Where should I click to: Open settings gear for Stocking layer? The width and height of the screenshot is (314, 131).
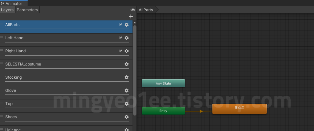tap(127, 77)
